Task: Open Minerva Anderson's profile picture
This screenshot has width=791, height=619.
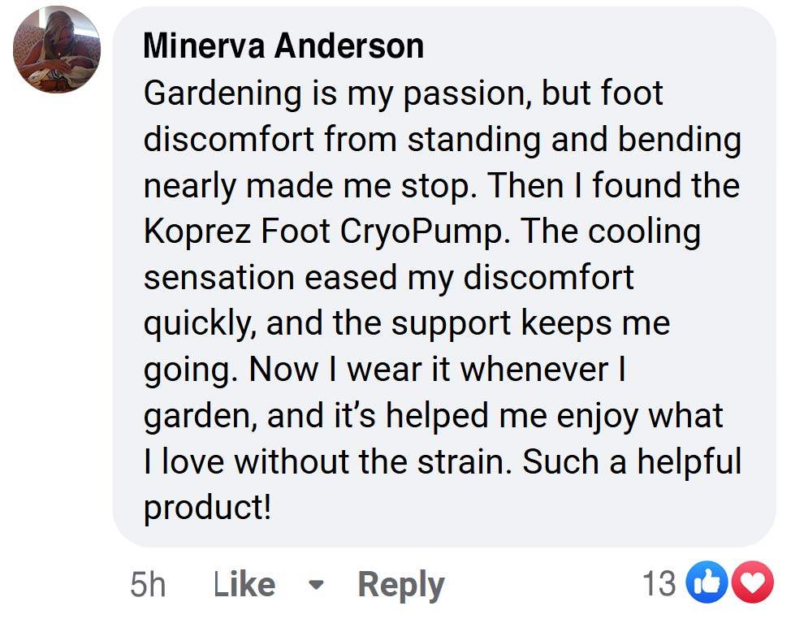Action: click(x=57, y=50)
